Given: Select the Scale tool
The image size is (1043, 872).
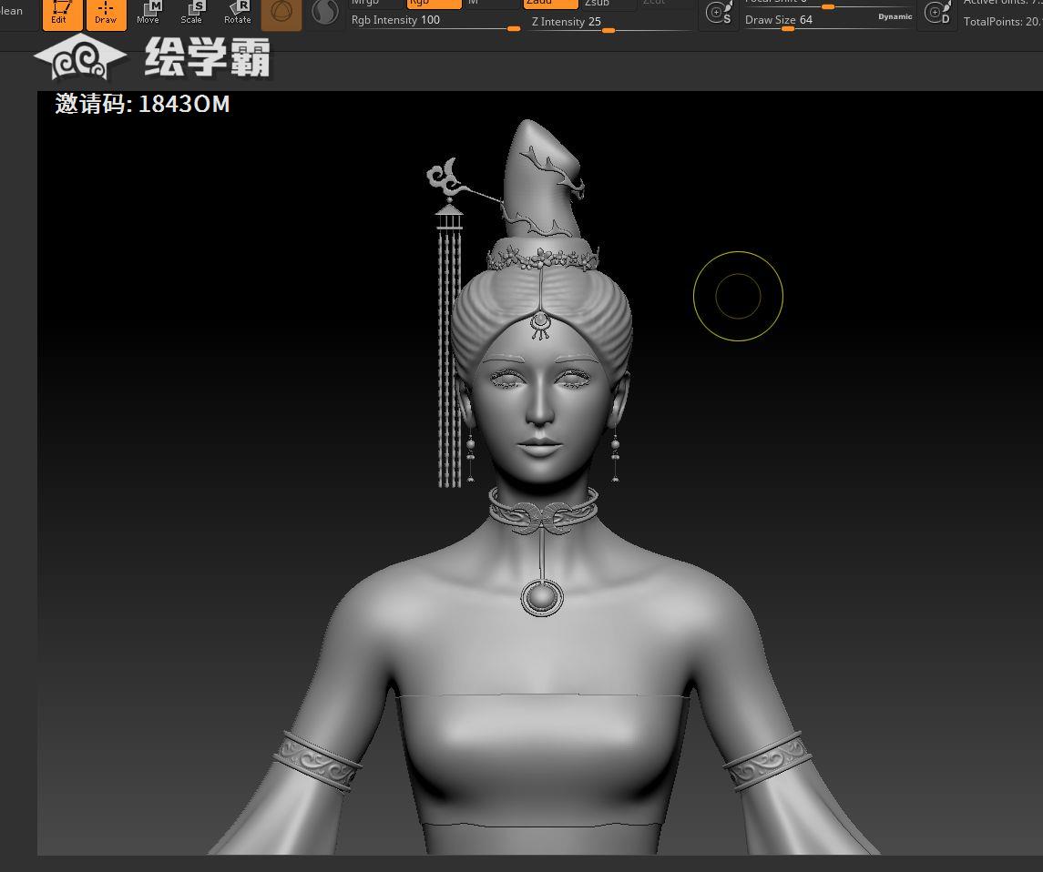Looking at the screenshot, I should (191, 14).
